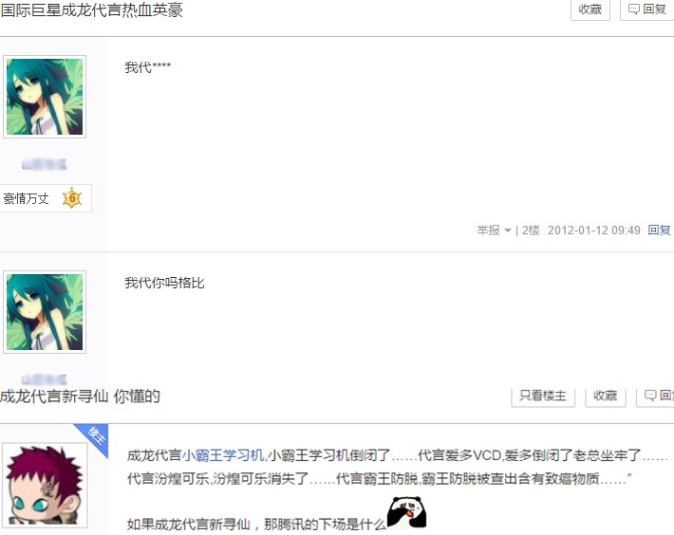
Task: Open 举报 dropdown on 2楼 post
Action: (494, 231)
